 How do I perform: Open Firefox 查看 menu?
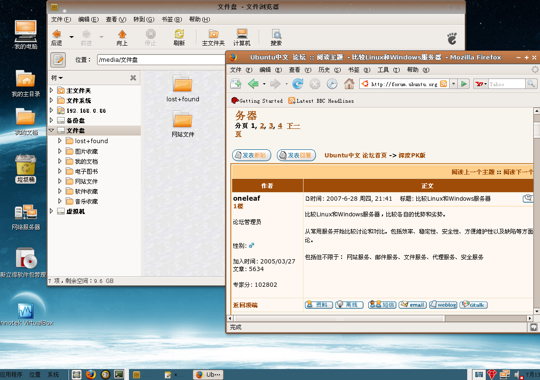(x=300, y=70)
